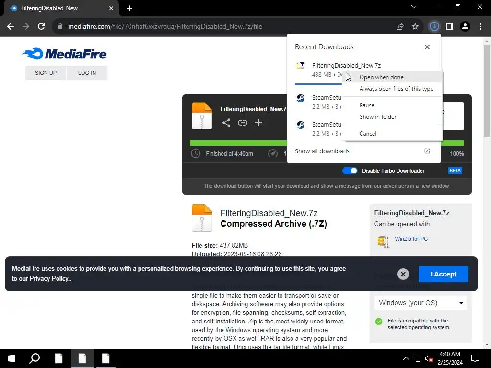Click the share page icon in address bar

pos(400,27)
